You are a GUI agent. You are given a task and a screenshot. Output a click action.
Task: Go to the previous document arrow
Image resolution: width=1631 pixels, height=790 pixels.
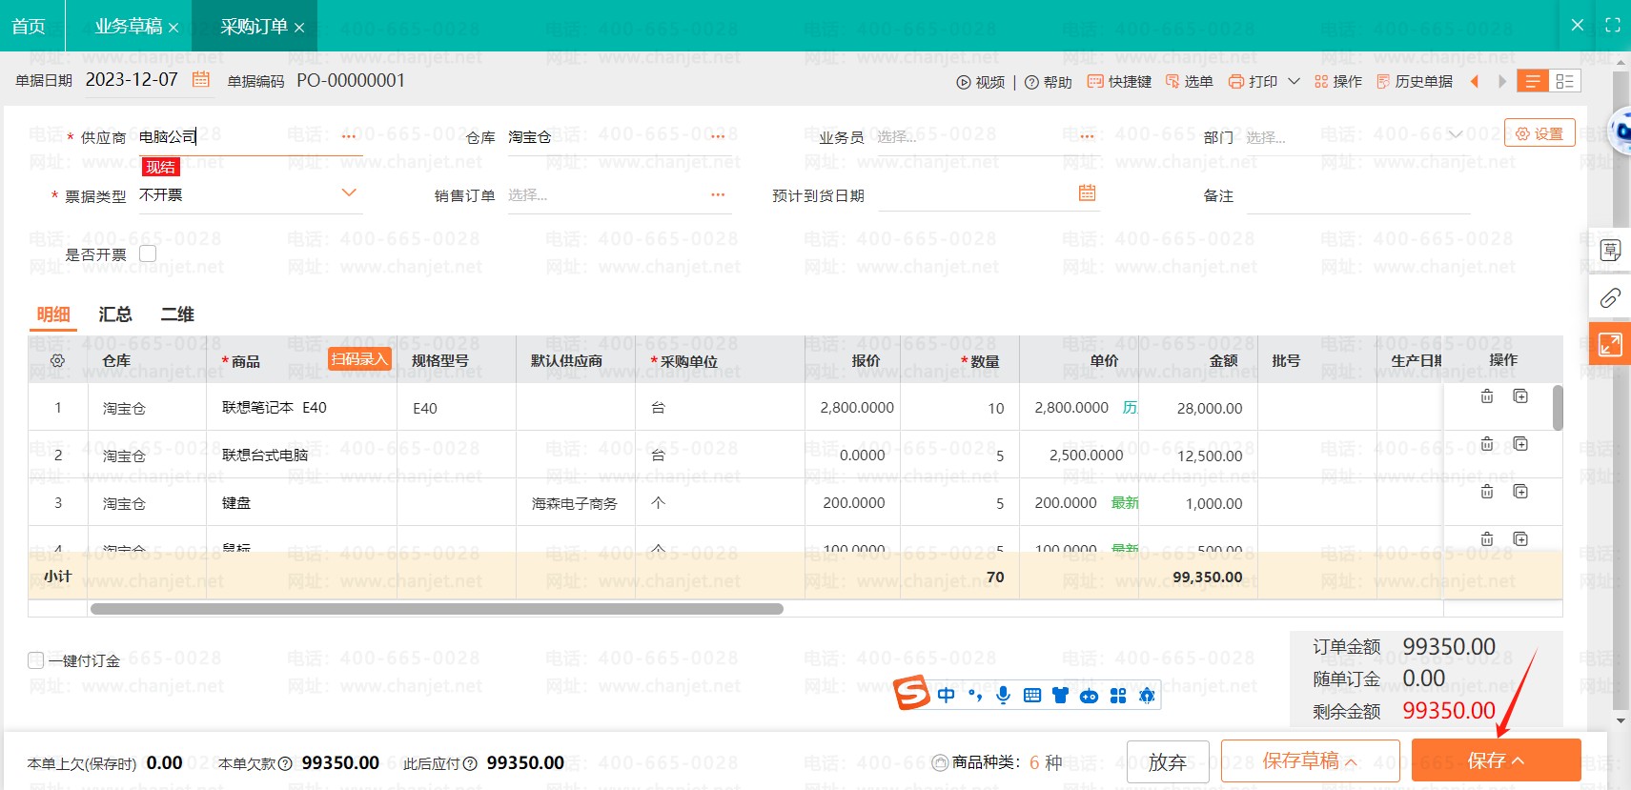tap(1475, 82)
